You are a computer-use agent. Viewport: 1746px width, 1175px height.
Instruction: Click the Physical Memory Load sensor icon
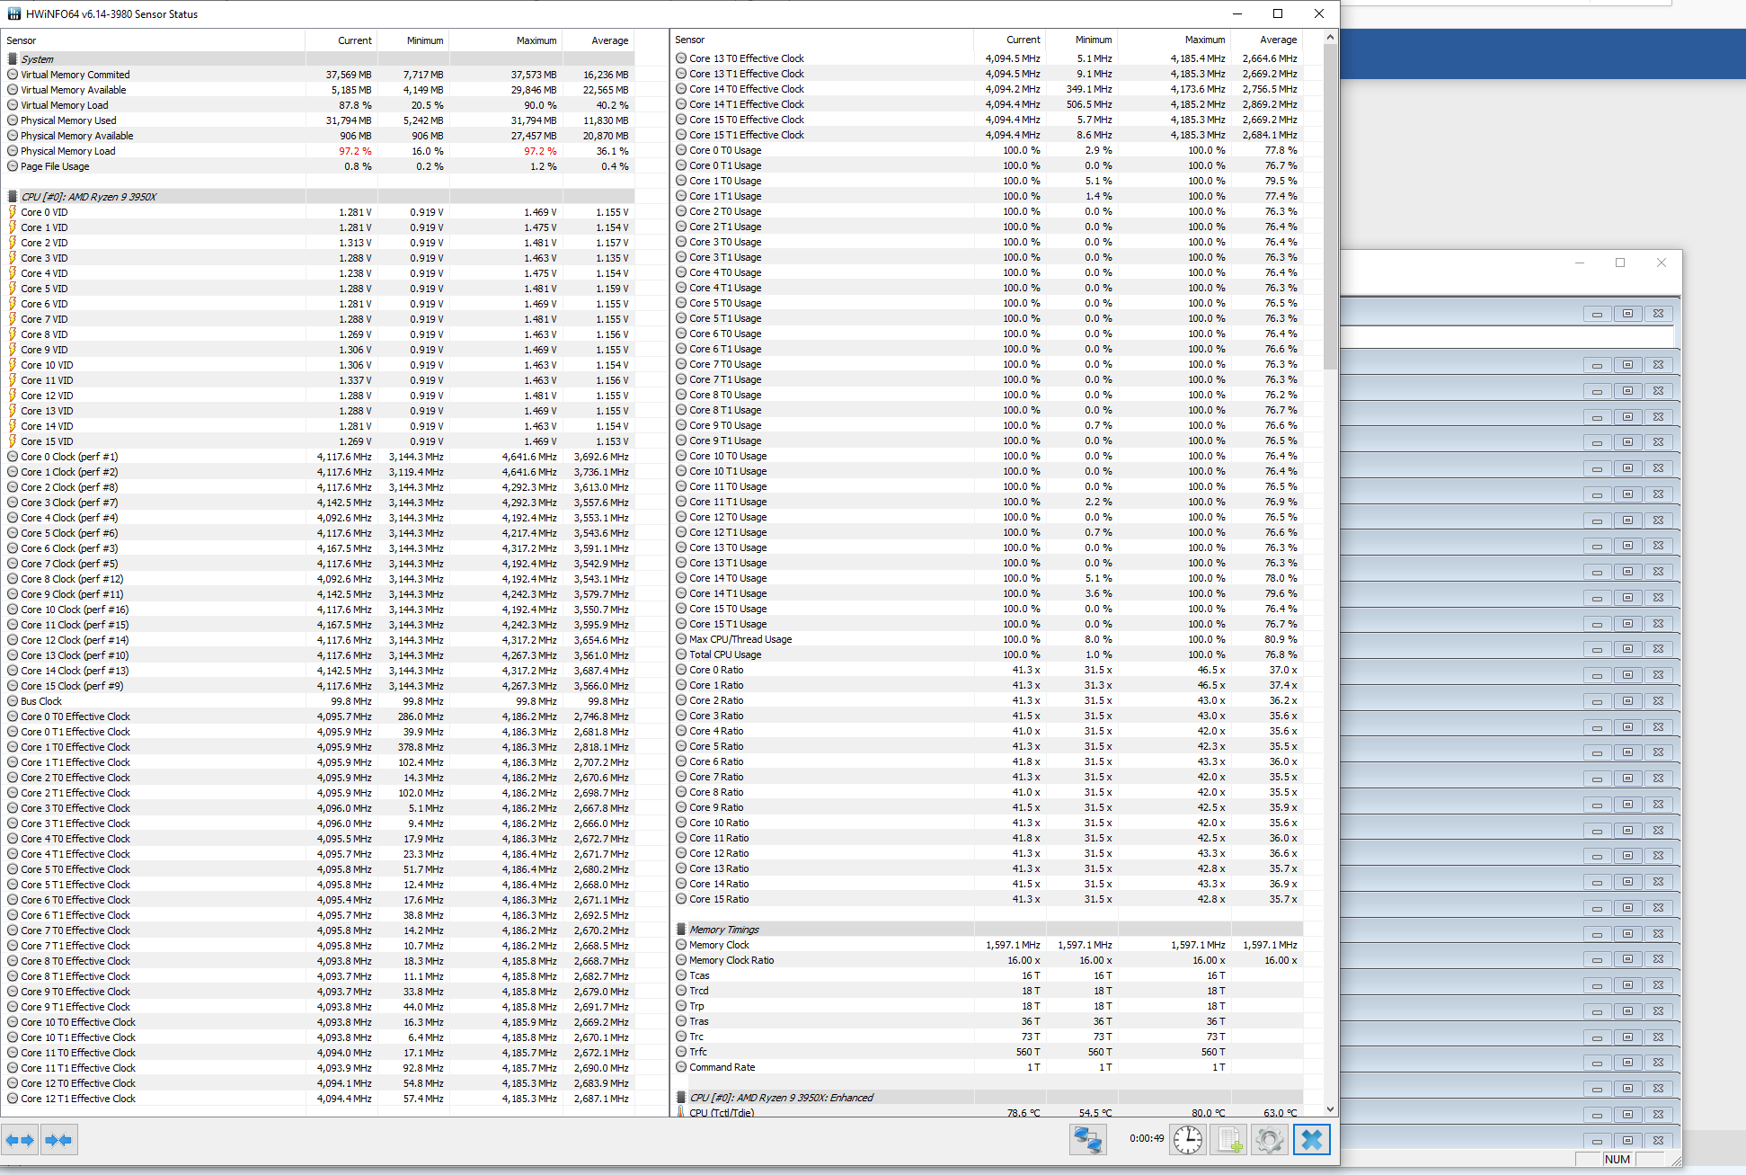13,151
